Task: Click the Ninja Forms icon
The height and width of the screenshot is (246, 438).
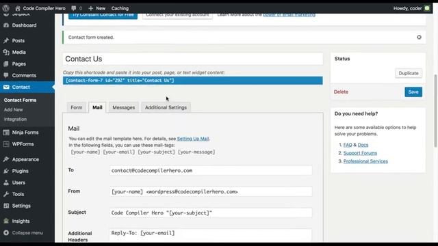Action: 6,133
